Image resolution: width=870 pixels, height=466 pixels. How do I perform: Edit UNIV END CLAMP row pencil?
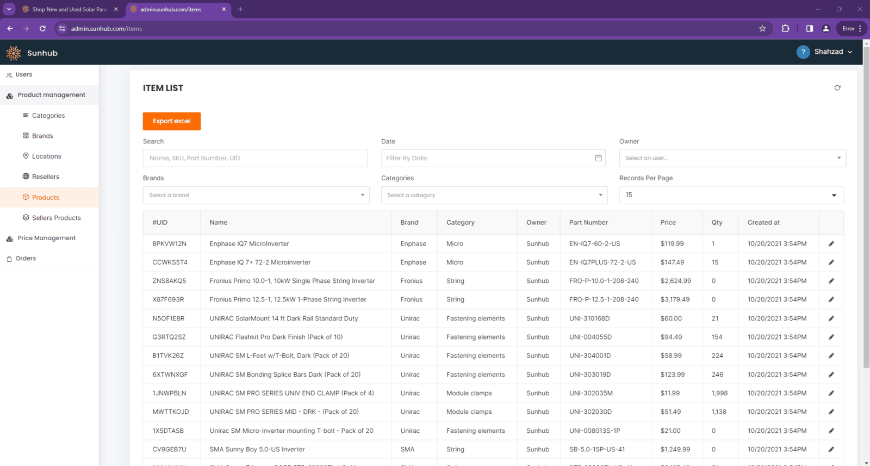point(831,393)
